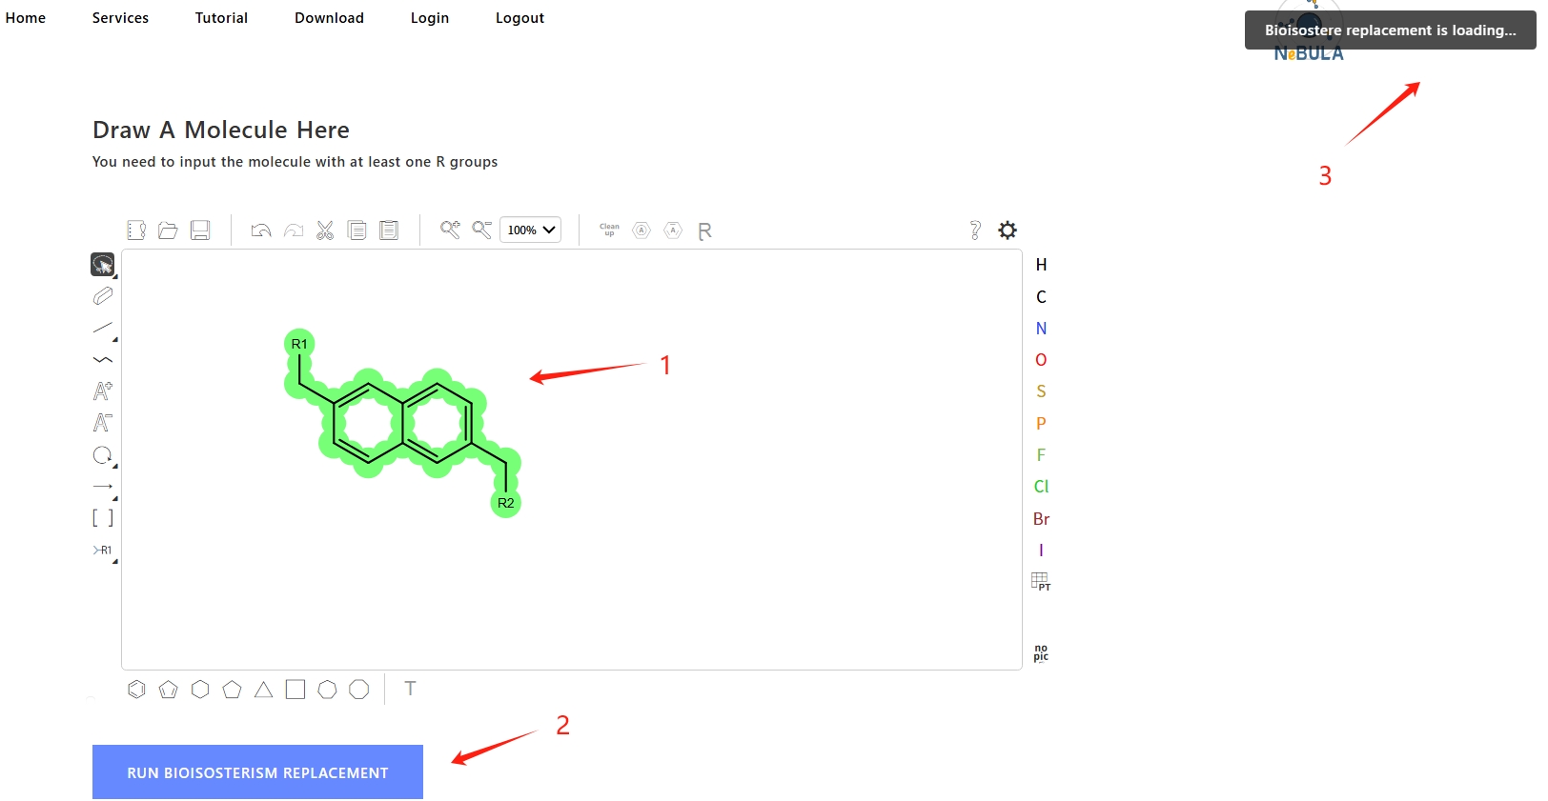Open the Help question mark icon
Screen dimensions: 1548x801
tap(975, 230)
